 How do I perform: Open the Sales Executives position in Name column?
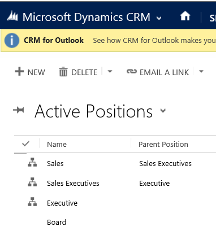click(73, 184)
